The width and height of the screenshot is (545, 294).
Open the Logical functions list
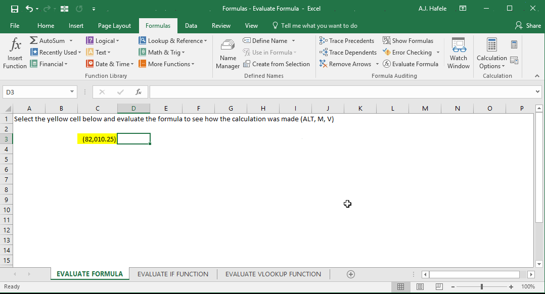pyautogui.click(x=103, y=40)
